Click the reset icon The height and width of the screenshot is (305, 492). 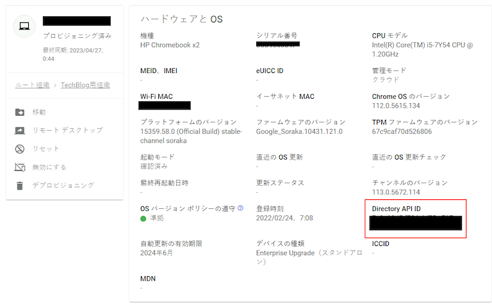click(20, 149)
